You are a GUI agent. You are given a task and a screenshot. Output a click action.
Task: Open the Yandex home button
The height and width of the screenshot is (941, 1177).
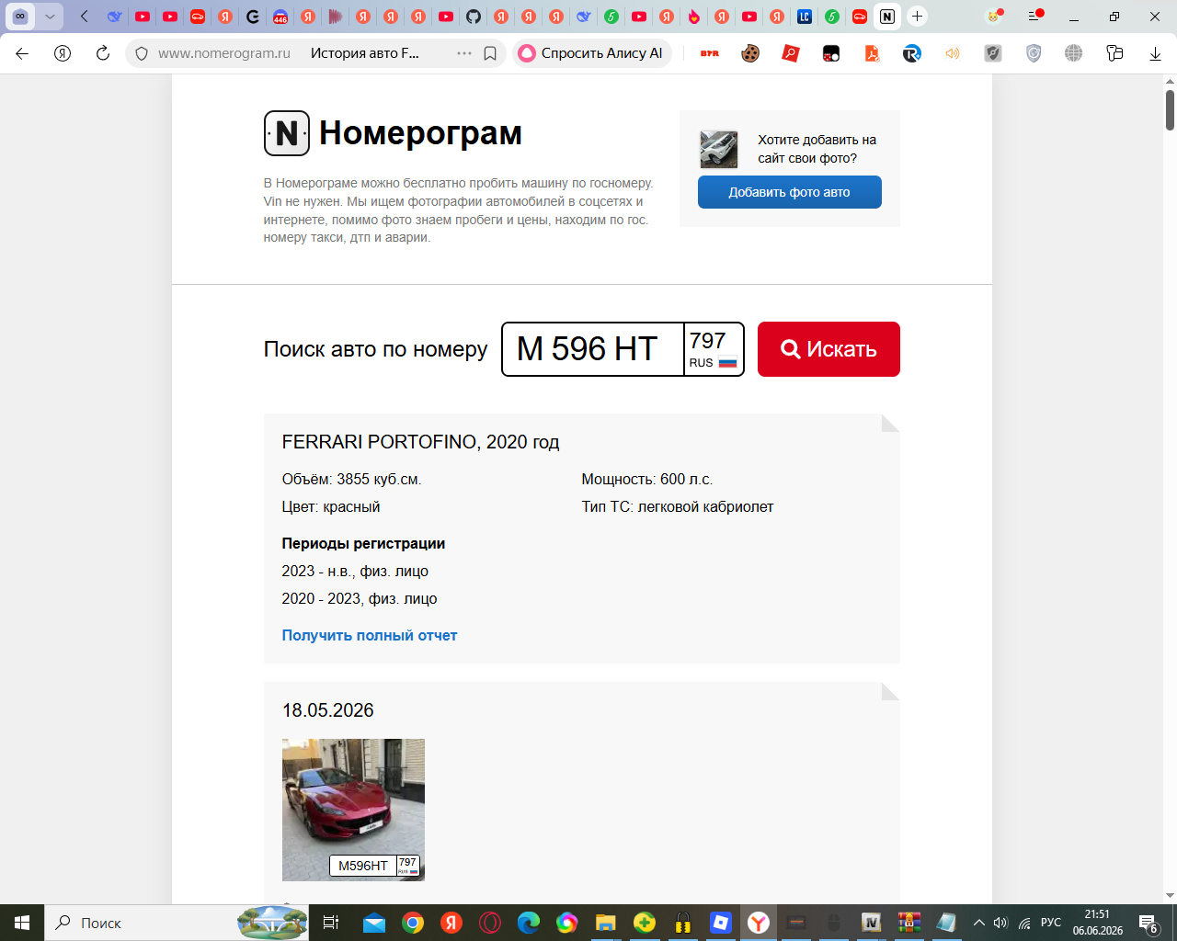[63, 53]
